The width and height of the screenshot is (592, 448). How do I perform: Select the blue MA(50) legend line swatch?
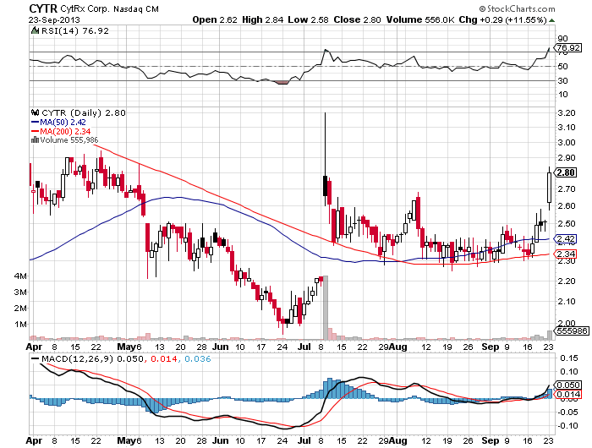pos(36,123)
